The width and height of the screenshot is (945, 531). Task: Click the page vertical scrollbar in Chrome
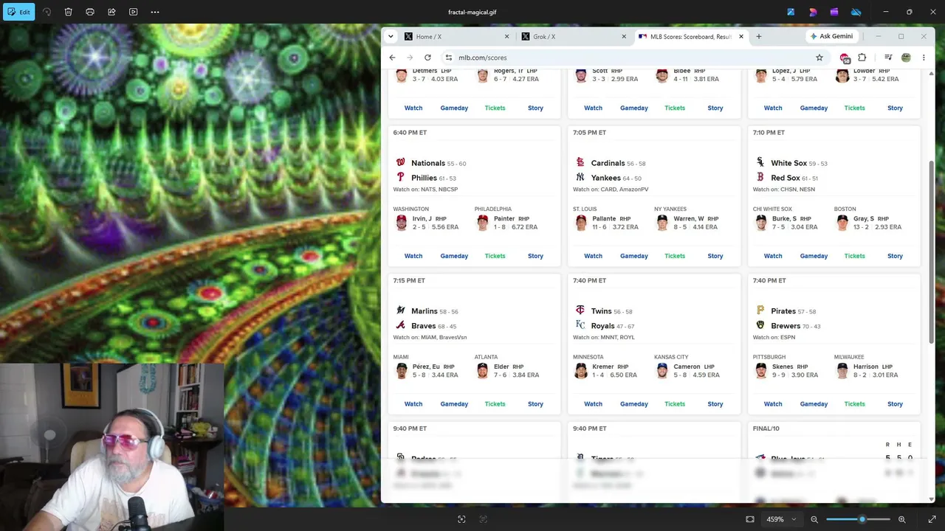tap(931, 251)
